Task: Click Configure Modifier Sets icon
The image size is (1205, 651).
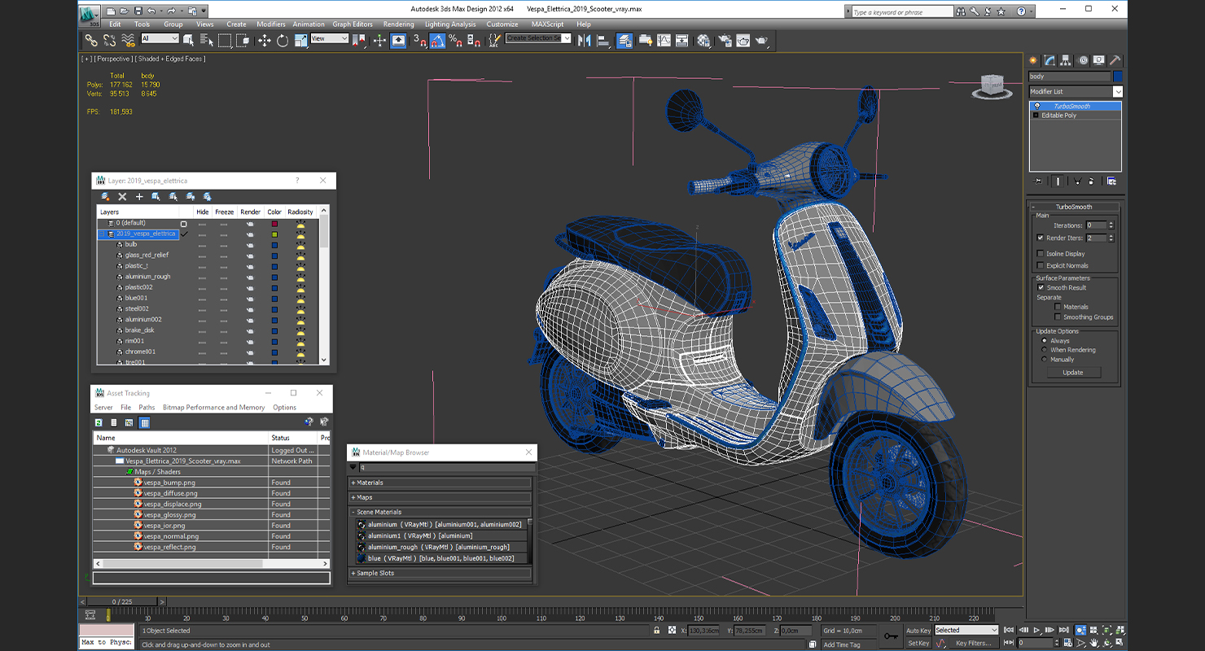Action: 1112,181
